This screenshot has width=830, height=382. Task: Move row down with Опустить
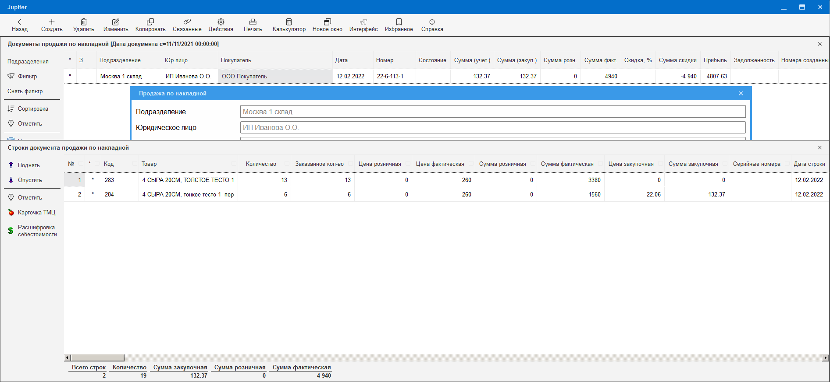pyautogui.click(x=25, y=180)
